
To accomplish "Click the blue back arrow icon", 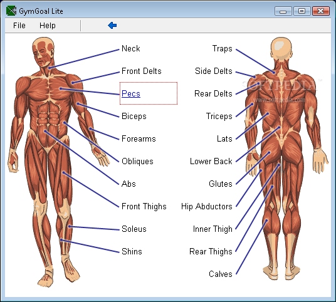I will point(112,25).
